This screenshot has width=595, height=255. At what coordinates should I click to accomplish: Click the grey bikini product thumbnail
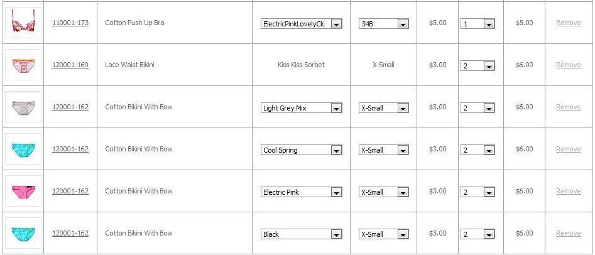pyautogui.click(x=23, y=107)
